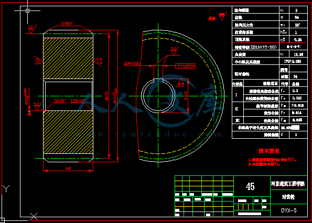This screenshot has height=223, width=312.
Task: Select the upper hatched section area
Action: pyautogui.click(x=68, y=59)
